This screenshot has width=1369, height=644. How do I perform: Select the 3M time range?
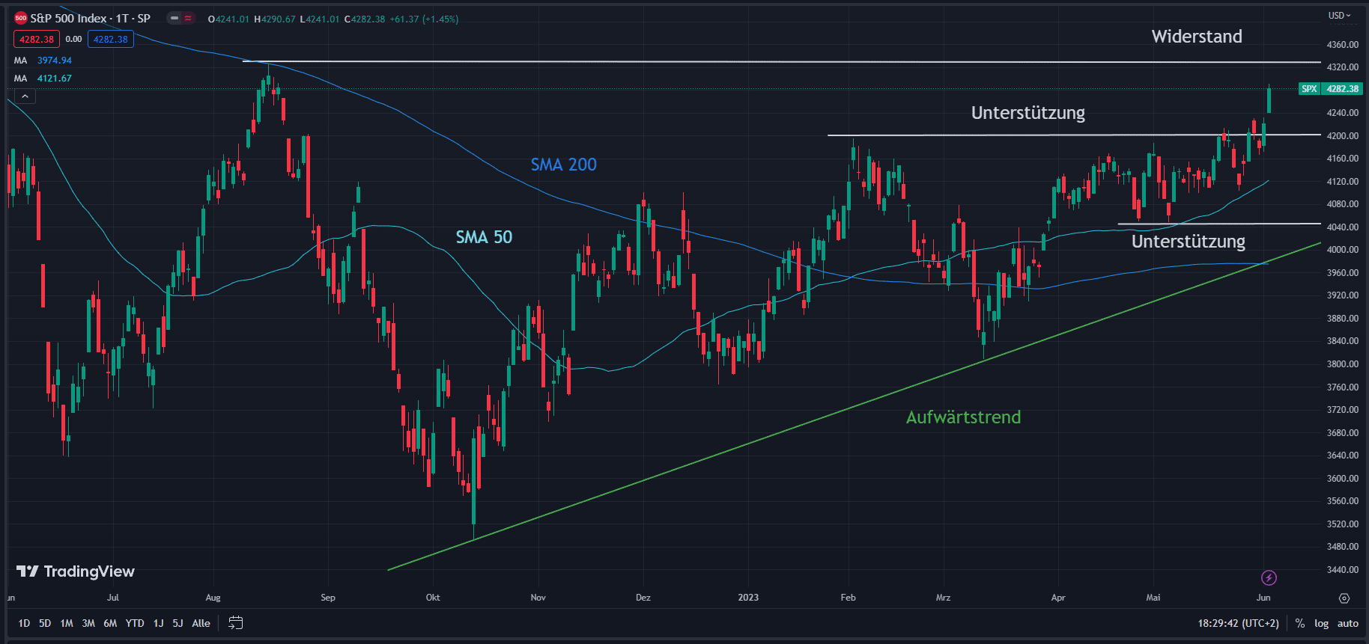pos(88,623)
